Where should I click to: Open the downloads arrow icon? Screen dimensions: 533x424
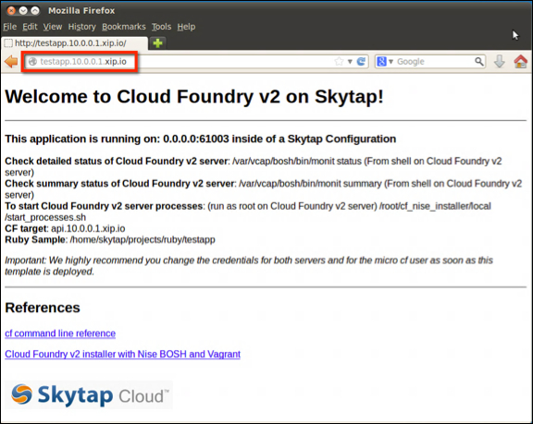499,61
